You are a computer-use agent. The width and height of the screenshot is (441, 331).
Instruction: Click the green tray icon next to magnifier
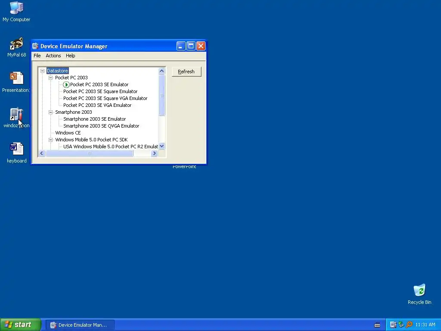coord(401,325)
